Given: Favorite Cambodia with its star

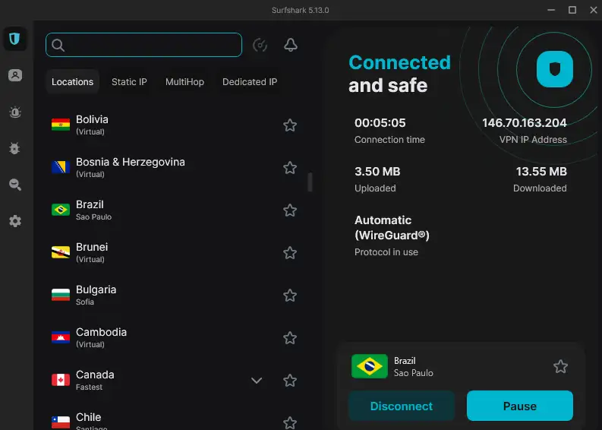Looking at the screenshot, I should pyautogui.click(x=290, y=338).
